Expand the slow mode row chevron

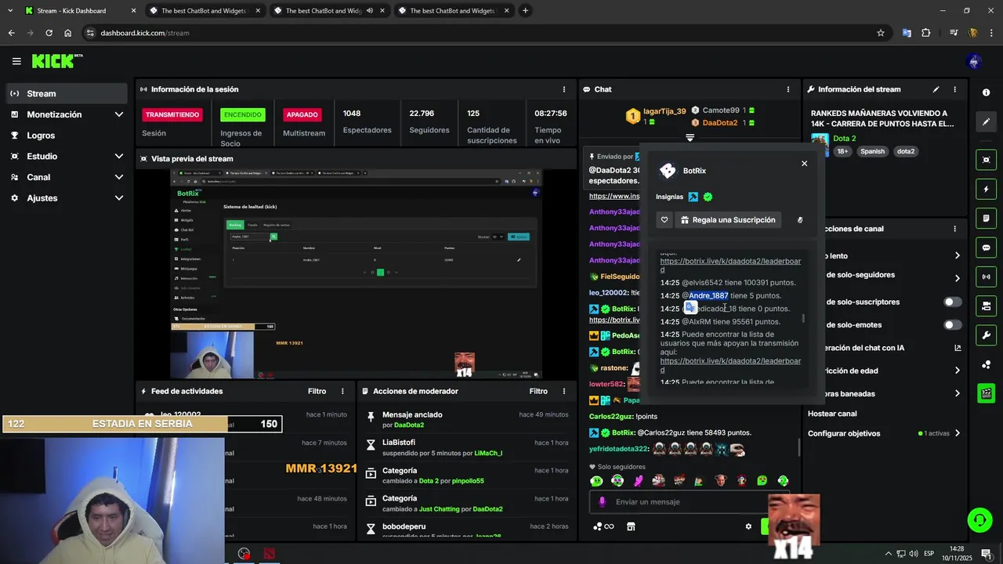(957, 255)
